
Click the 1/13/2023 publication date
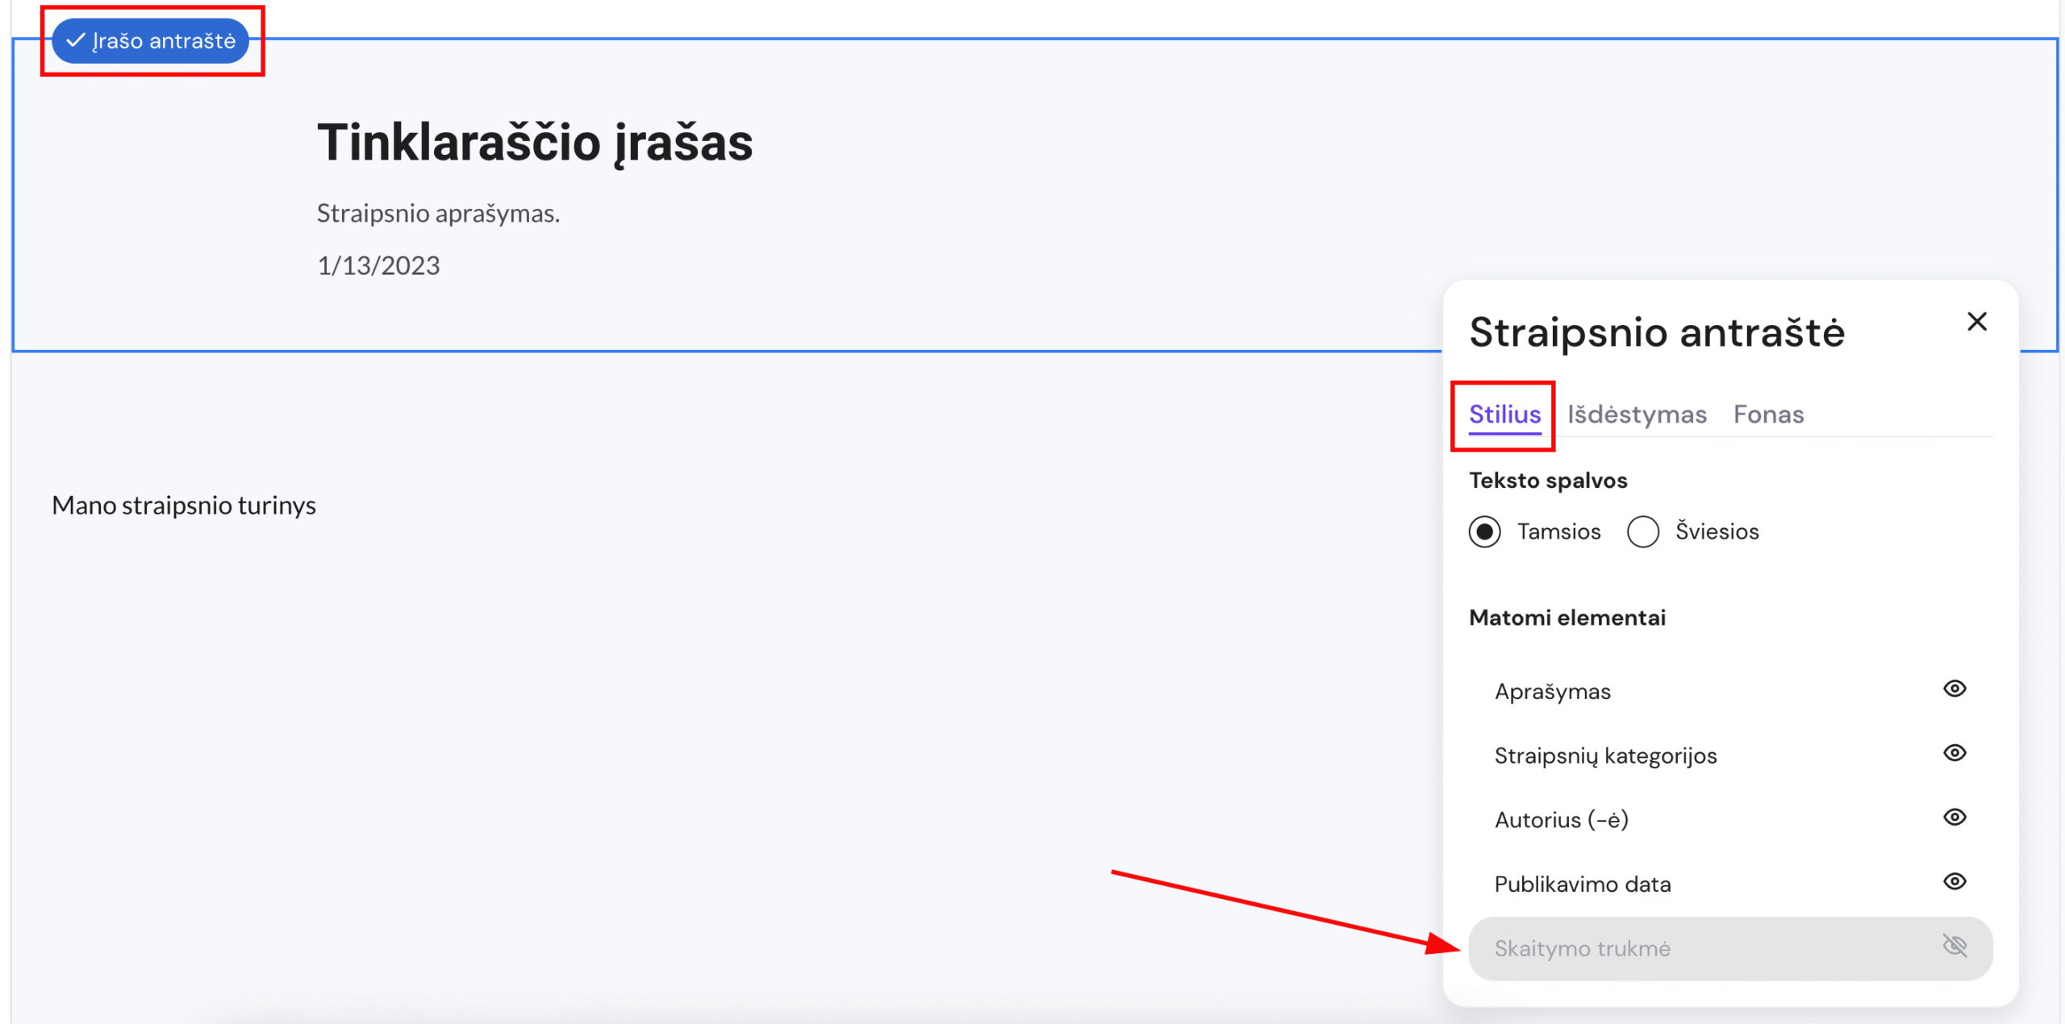tap(378, 265)
